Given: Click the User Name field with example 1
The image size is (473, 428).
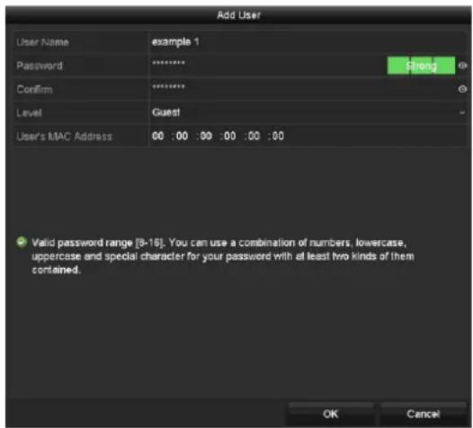Looking at the screenshot, I should point(308,42).
